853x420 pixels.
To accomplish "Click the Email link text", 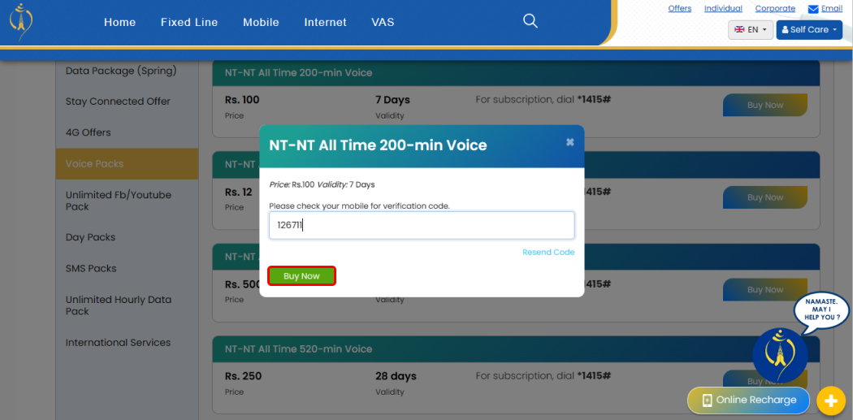I will coord(832,8).
